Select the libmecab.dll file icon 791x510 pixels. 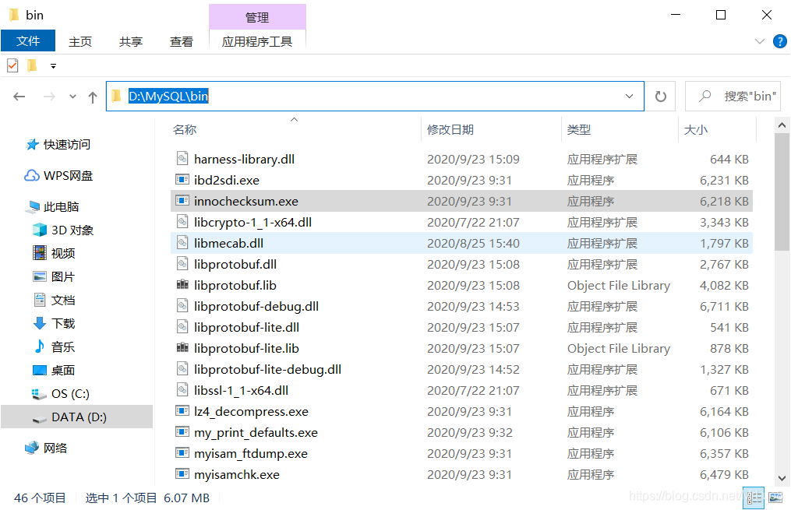pyautogui.click(x=182, y=243)
